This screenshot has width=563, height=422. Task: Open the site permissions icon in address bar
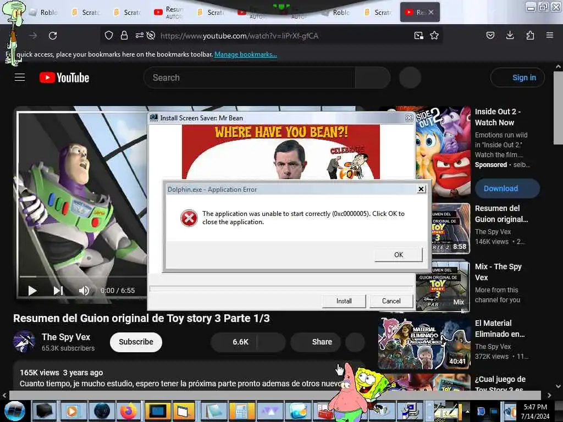coord(139,35)
